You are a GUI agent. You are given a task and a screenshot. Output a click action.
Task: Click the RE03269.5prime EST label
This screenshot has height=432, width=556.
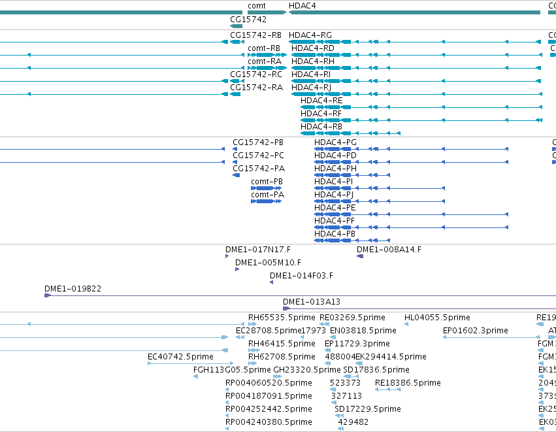352,318
